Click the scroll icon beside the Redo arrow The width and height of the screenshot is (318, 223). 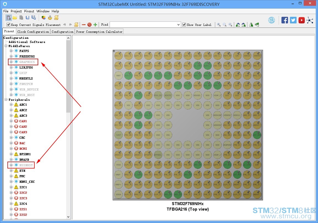pyautogui.click(x=76, y=25)
